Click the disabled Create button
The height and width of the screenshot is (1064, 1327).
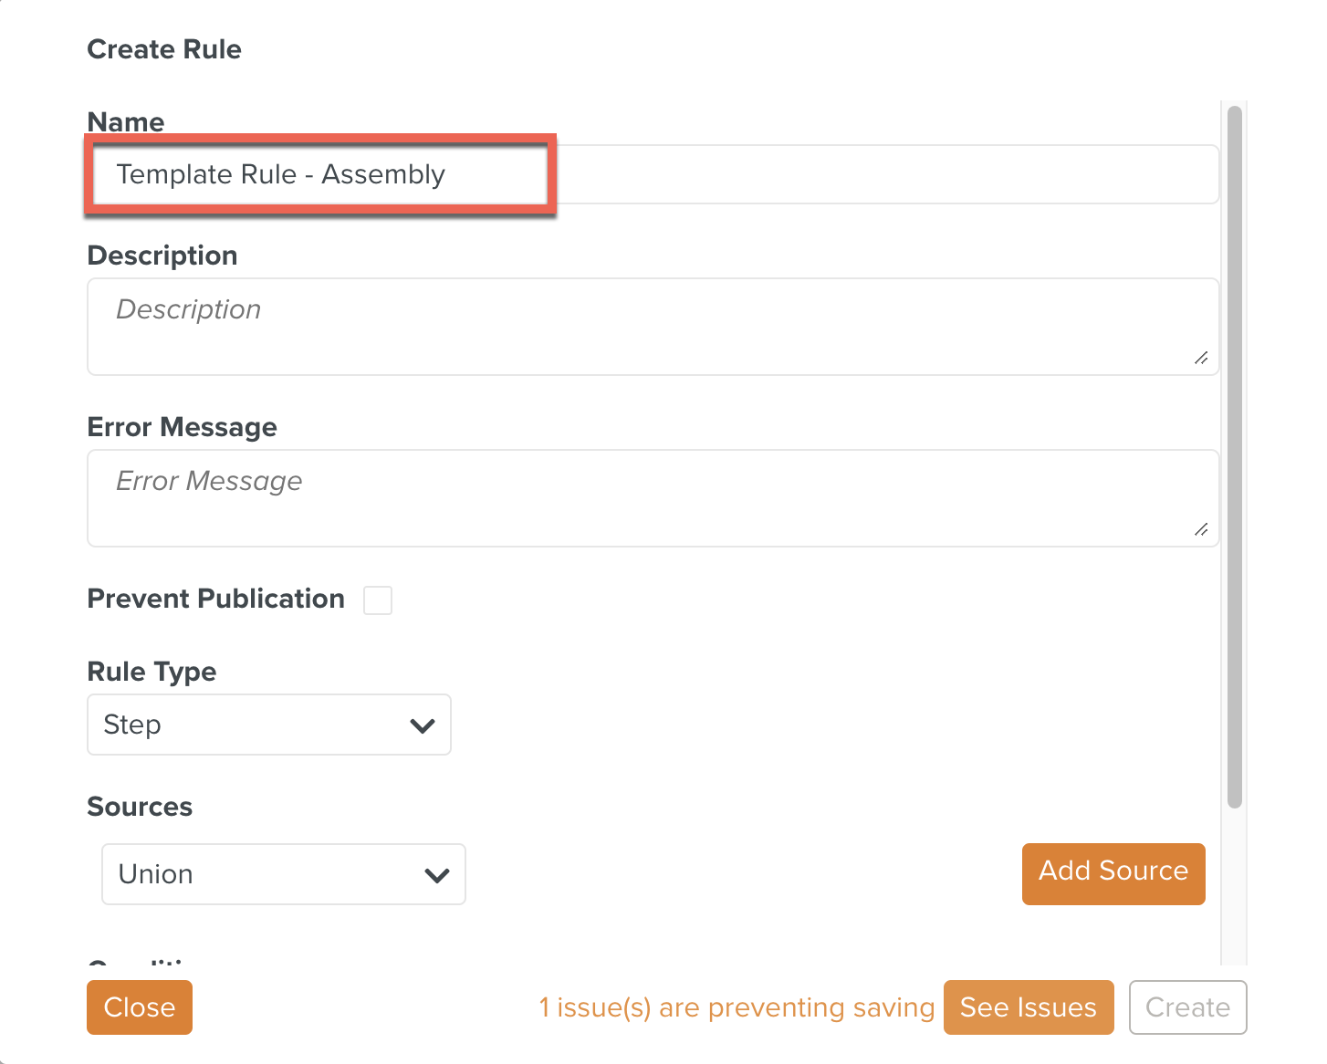tap(1188, 1007)
